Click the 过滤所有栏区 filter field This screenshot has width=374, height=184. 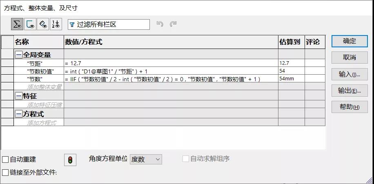(109, 24)
